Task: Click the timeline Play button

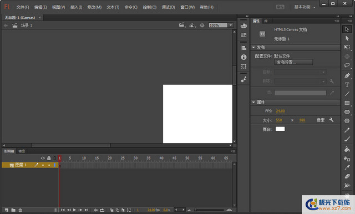Action: point(74,210)
